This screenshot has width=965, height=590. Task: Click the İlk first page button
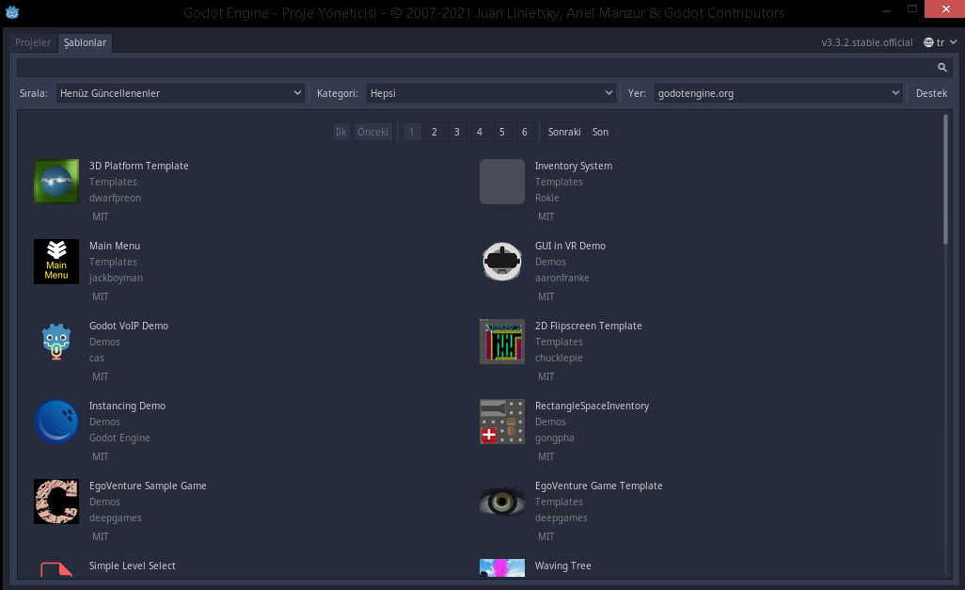point(341,132)
